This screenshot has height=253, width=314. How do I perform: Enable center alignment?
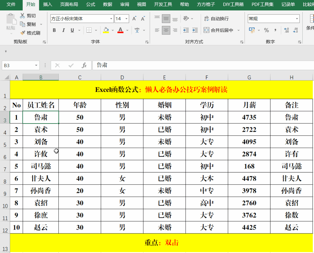166,30
